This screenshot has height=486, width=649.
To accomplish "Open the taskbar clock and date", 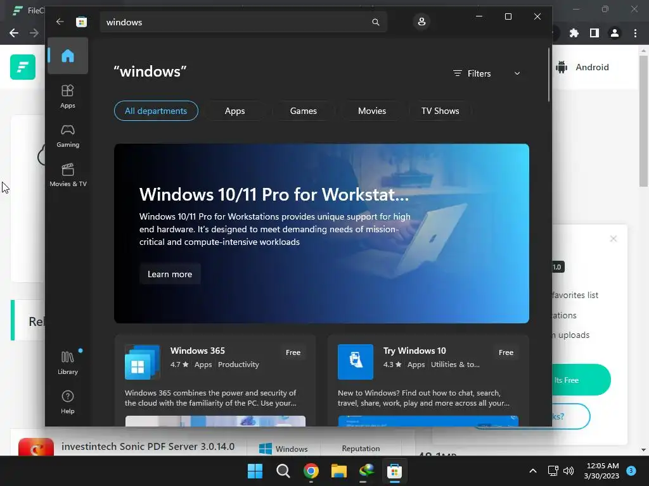I will coord(602,471).
